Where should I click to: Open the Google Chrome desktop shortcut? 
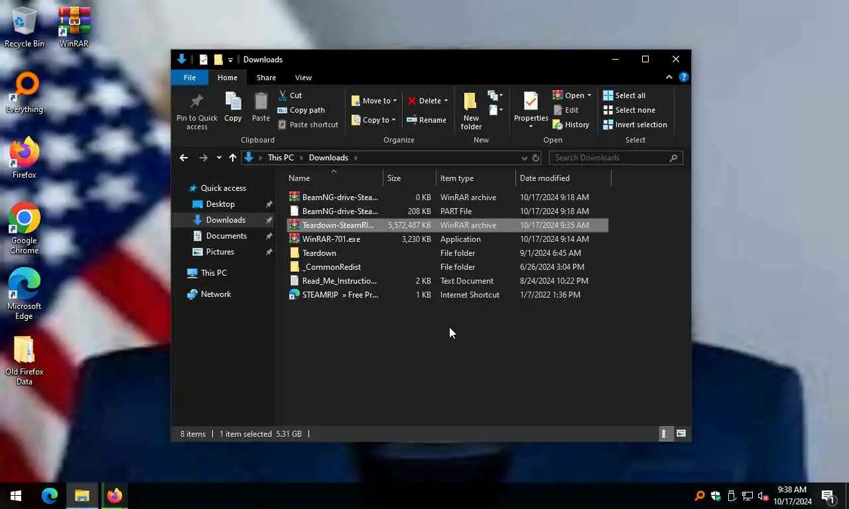[x=25, y=229]
